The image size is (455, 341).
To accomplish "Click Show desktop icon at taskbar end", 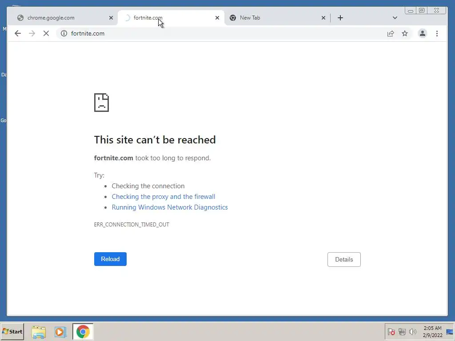I will pyautogui.click(x=450, y=332).
